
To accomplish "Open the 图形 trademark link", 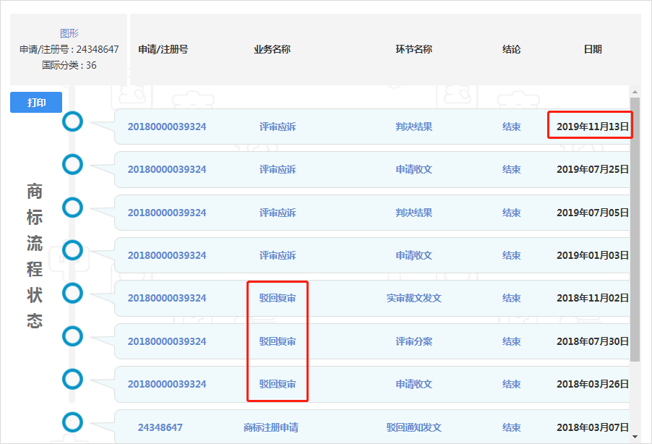I will click(x=69, y=33).
